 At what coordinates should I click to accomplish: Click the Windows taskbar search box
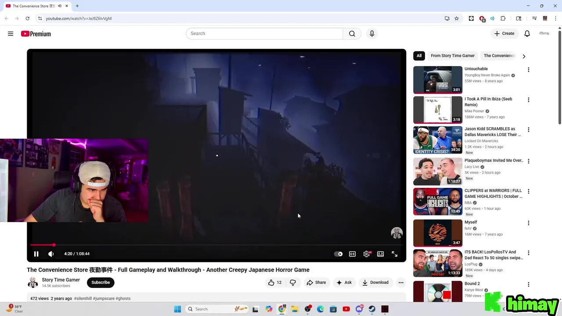(217, 309)
